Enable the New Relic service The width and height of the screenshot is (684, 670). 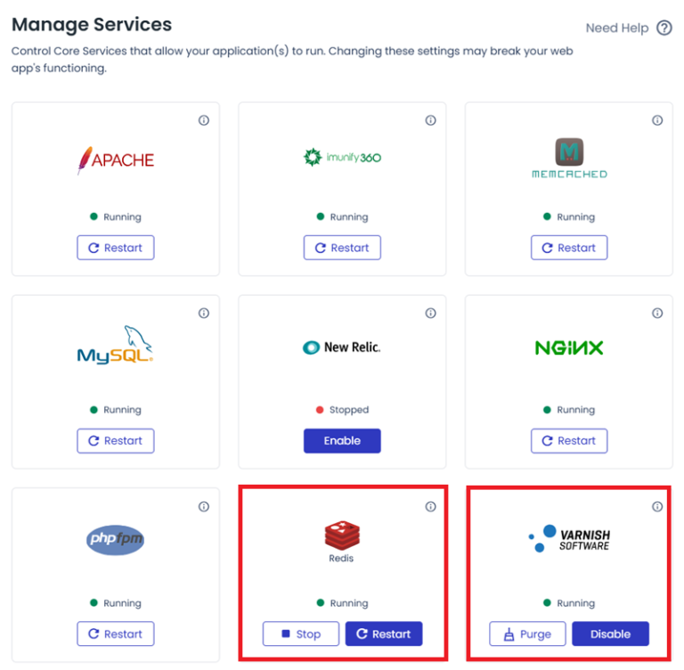pos(342,441)
